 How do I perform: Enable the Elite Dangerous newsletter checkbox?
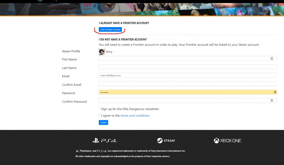100,108
